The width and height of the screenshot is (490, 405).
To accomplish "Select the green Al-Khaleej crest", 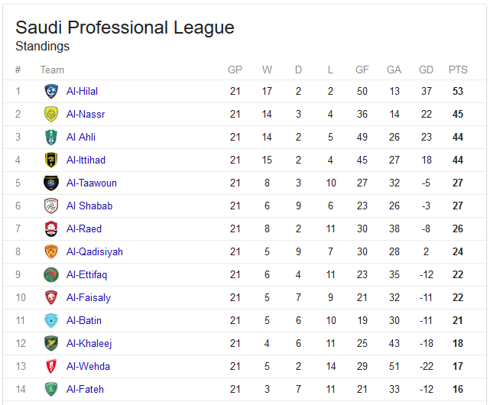I will [51, 343].
